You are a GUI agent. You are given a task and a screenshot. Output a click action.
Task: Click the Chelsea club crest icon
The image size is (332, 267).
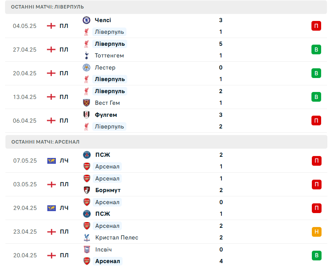click(x=86, y=20)
